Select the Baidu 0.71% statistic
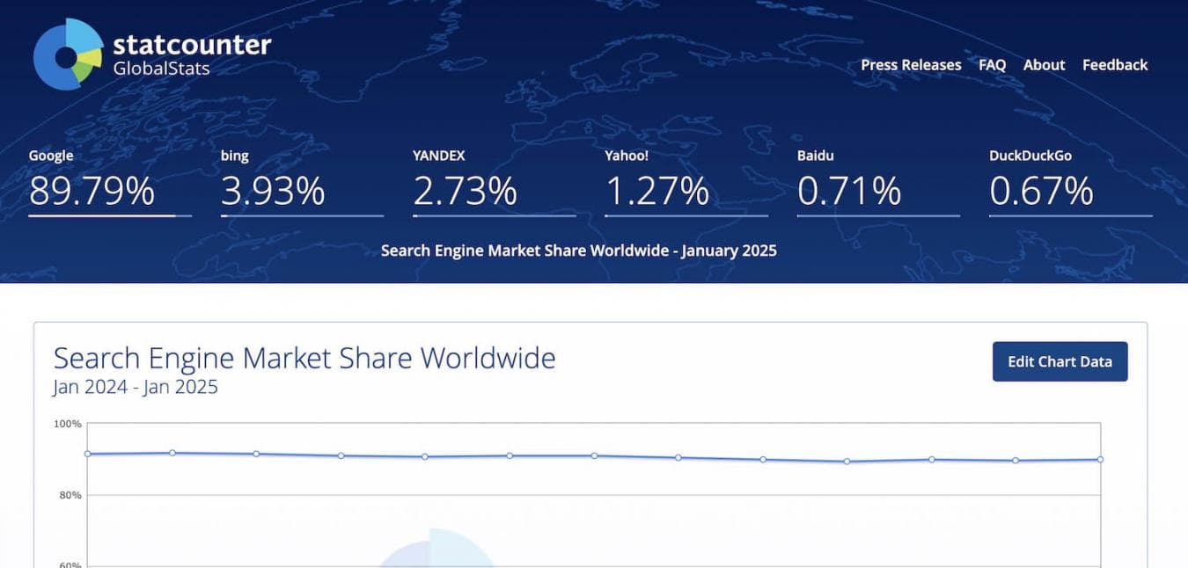Image resolution: width=1188 pixels, height=568 pixels. pyautogui.click(x=849, y=191)
